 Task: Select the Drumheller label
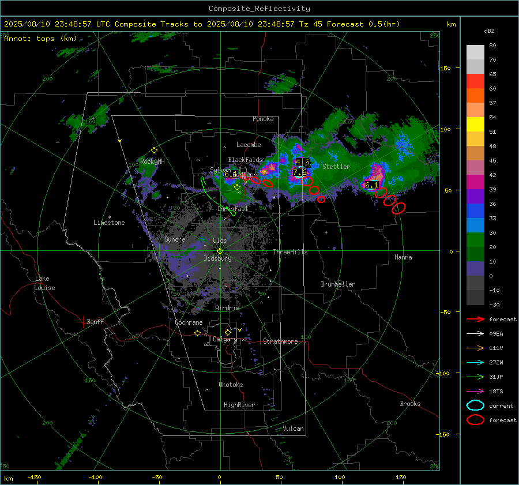(x=338, y=284)
